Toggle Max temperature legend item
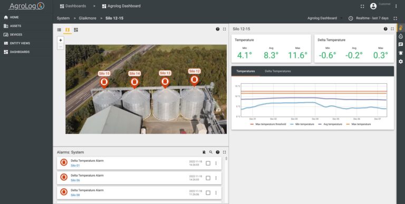Image resolution: width=405 pixels, height=204 pixels. click(359, 124)
